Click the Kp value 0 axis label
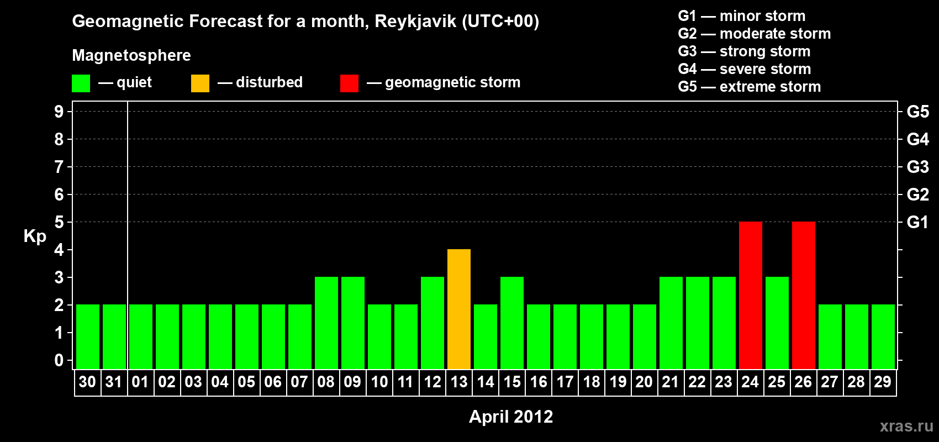 click(x=59, y=360)
